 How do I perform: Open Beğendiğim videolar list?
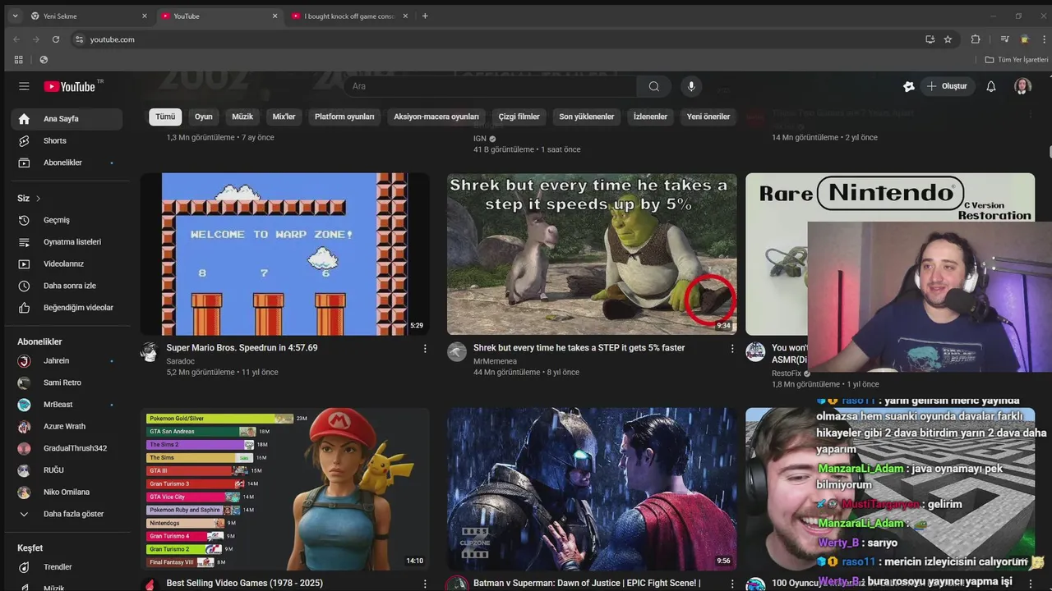[x=67, y=308]
